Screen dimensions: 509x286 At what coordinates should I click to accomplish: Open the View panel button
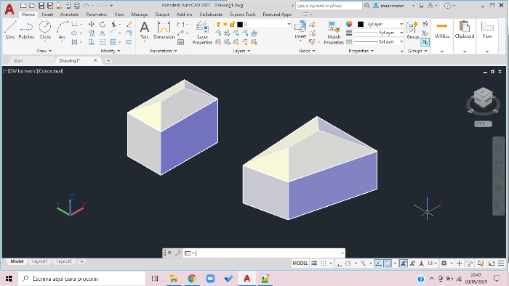[487, 36]
